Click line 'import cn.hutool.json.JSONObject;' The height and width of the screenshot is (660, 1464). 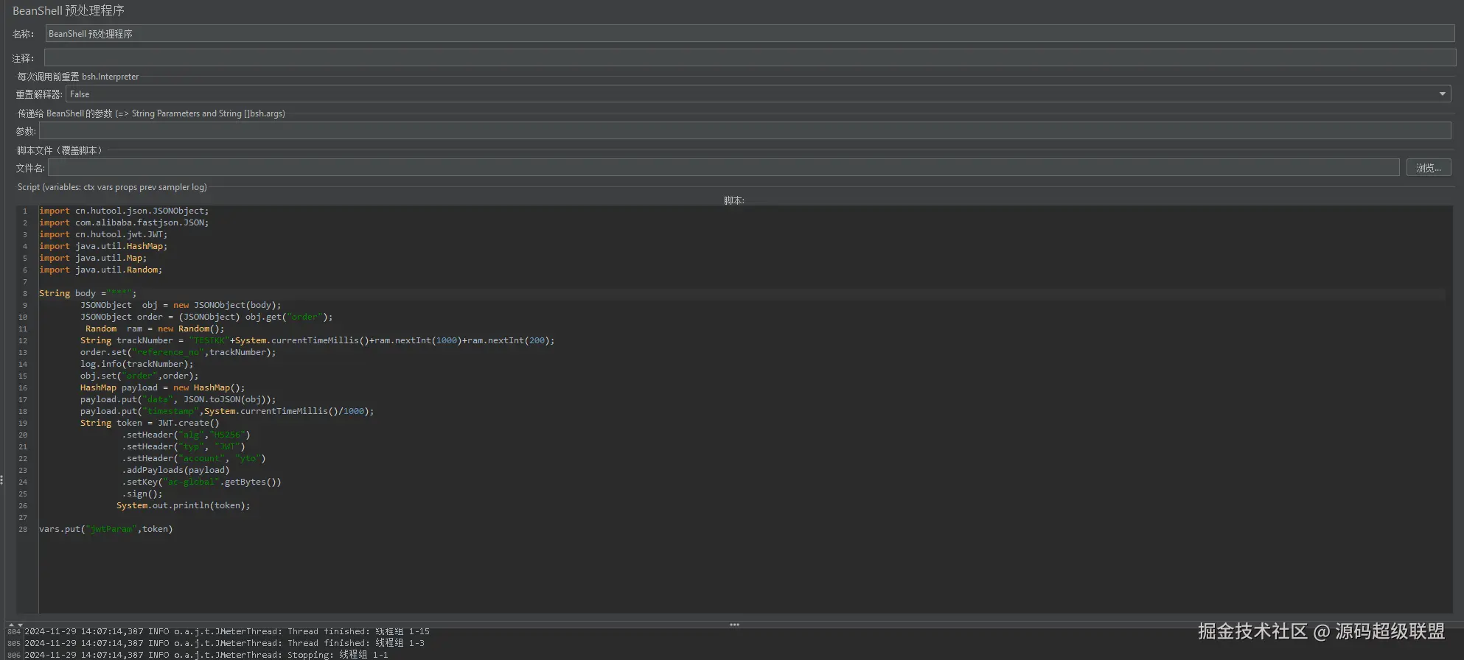click(124, 211)
